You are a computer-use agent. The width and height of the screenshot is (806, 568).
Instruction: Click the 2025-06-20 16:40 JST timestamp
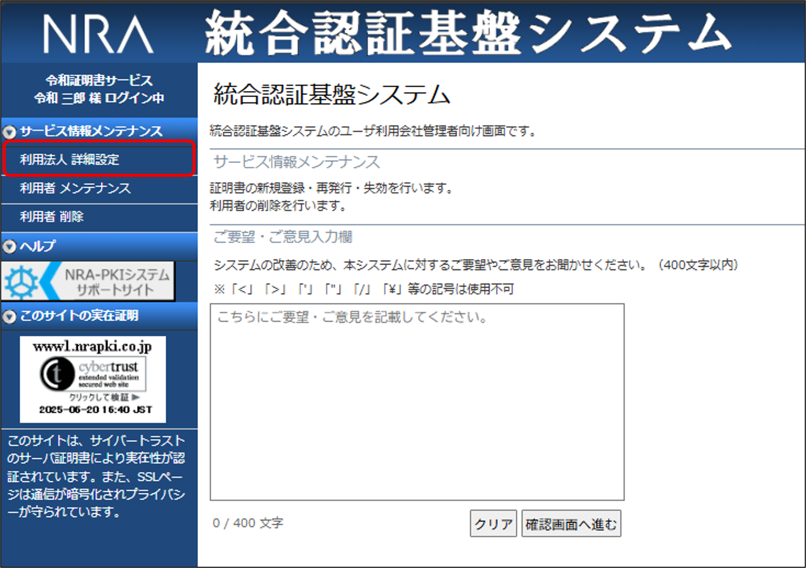[x=95, y=410]
